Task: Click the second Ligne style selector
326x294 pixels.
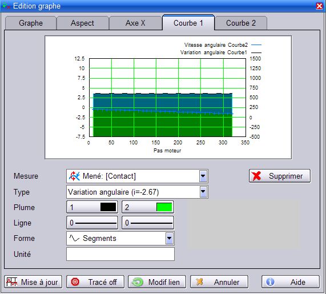Action: click(x=148, y=223)
